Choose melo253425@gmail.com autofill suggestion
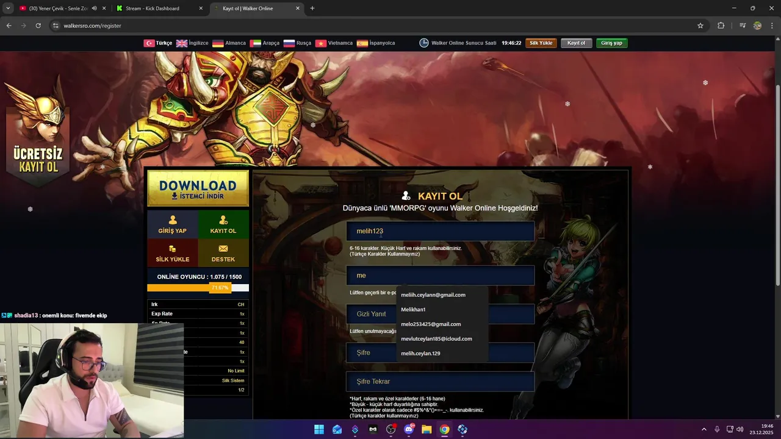This screenshot has height=439, width=781. click(442, 324)
